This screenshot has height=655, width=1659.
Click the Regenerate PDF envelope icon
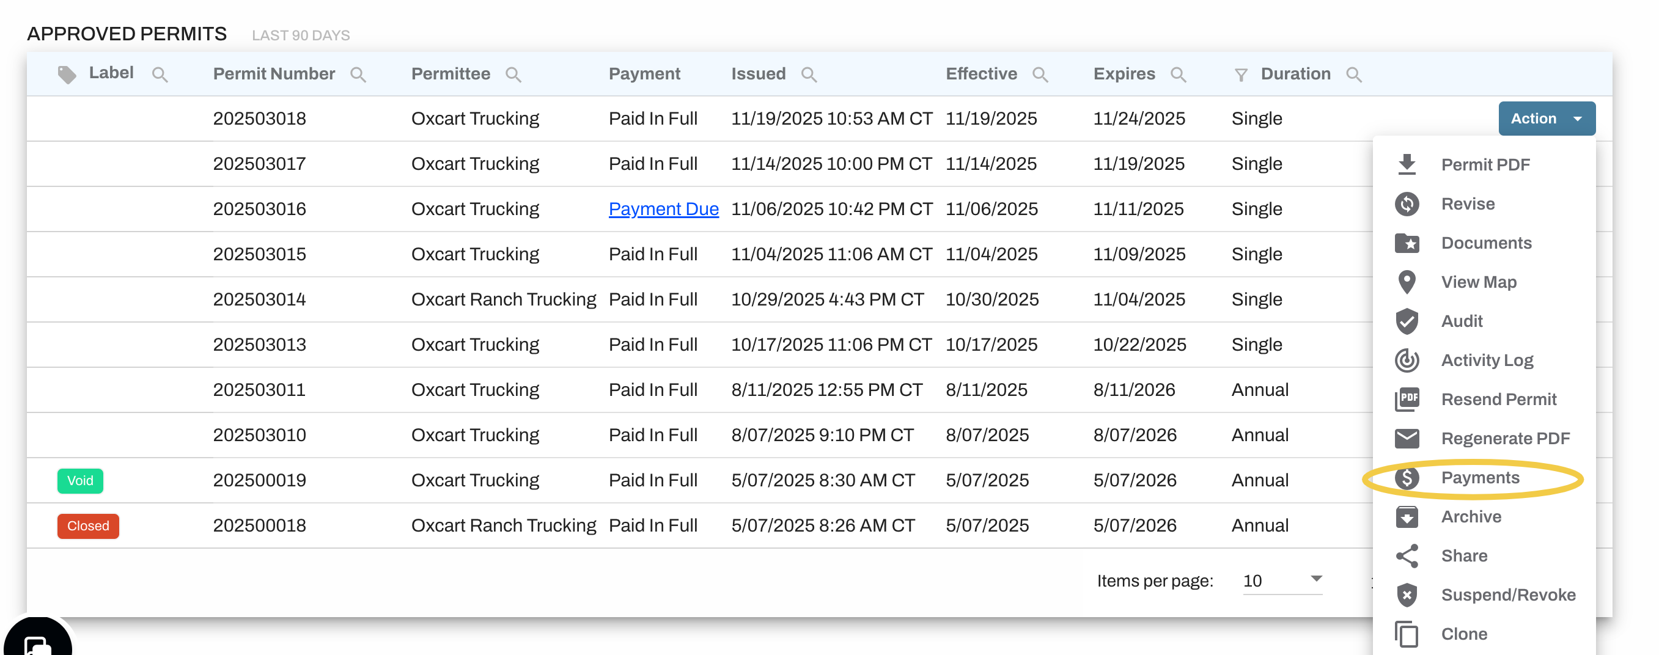pos(1407,439)
